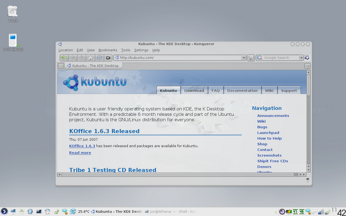This screenshot has height=216, width=346.
Task: Close the current tab with right tab-bar button
Action: pos(308,66)
